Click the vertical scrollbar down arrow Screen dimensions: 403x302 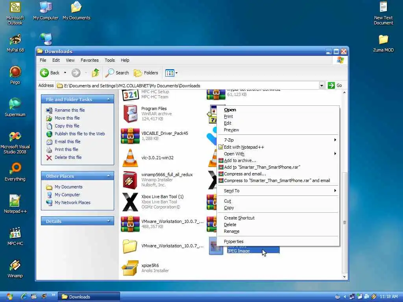(344, 277)
